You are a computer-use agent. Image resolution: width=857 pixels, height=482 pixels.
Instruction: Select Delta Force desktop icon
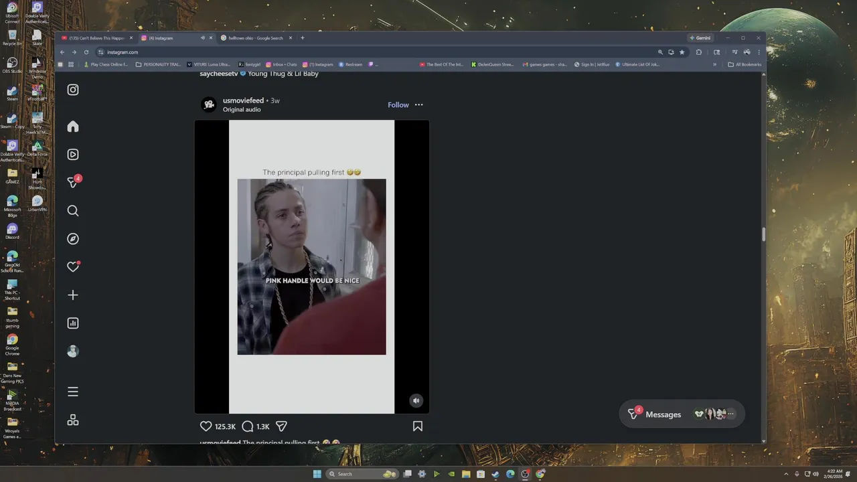[x=37, y=149]
